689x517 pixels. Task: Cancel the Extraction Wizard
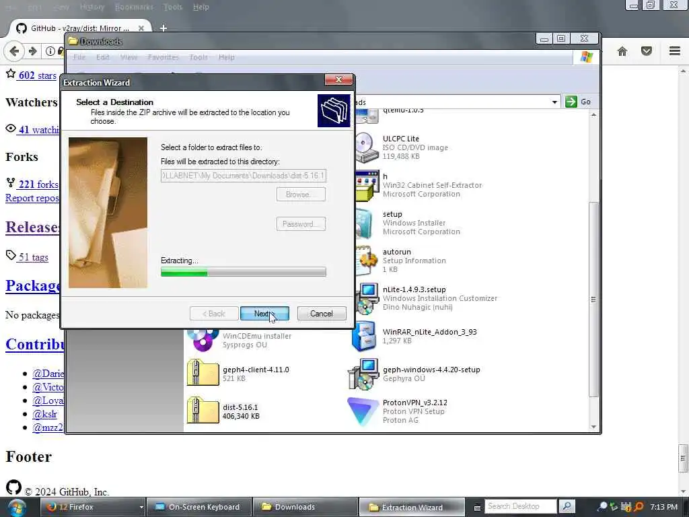tap(322, 314)
